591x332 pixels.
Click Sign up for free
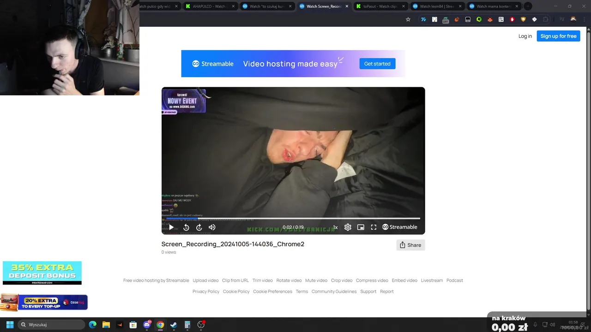click(558, 36)
